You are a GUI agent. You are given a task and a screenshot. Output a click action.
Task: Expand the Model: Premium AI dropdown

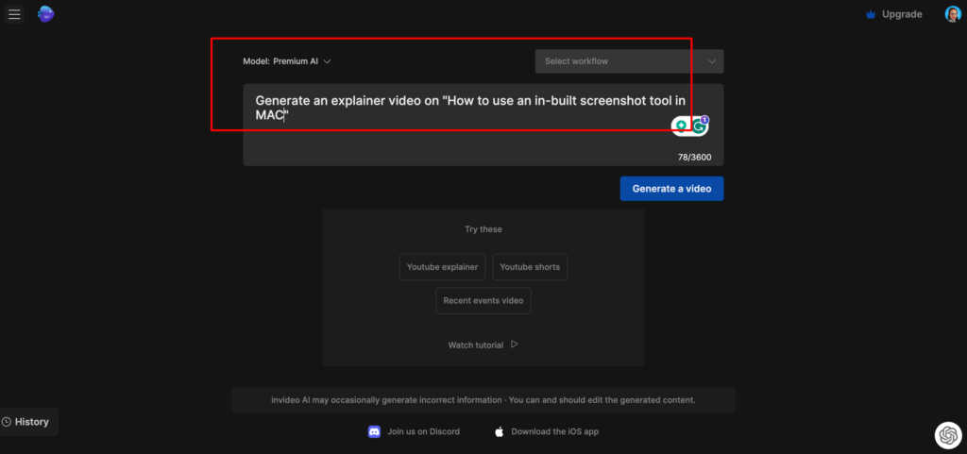287,61
